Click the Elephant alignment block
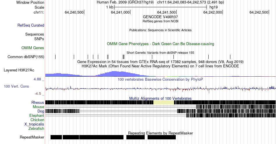 [231, 115]
